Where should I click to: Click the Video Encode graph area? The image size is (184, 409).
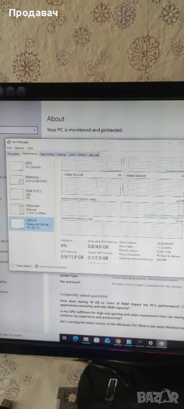click(x=91, y=186)
